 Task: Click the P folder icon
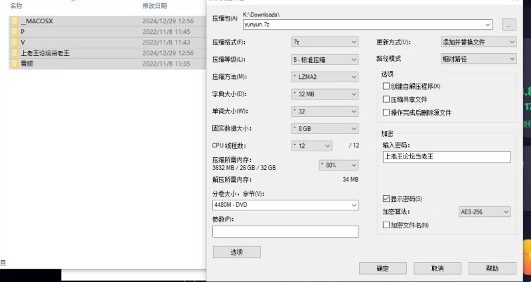15,31
